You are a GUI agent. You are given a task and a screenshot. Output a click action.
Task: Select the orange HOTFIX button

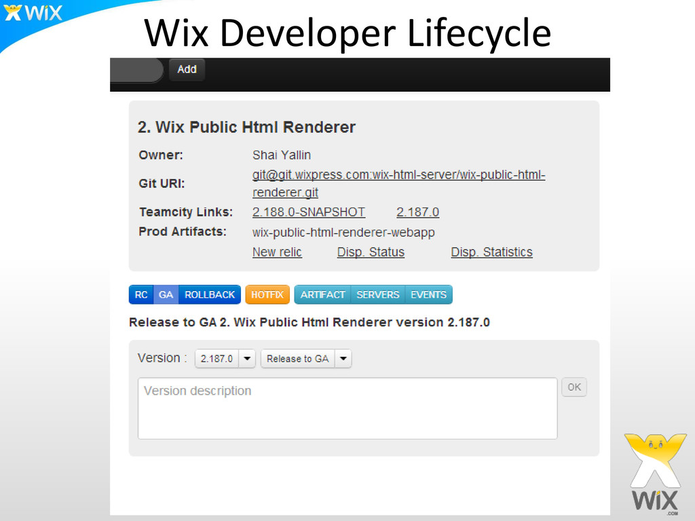pos(267,294)
